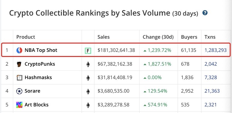Click the NBA Top Shot logo icon

tap(19, 50)
